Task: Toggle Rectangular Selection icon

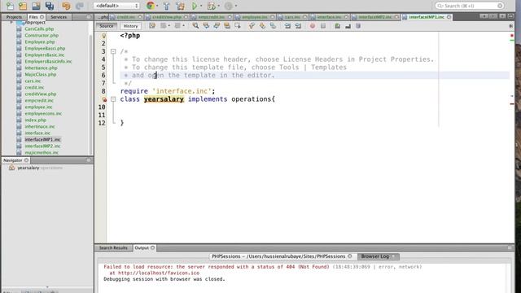Action: coord(238,26)
